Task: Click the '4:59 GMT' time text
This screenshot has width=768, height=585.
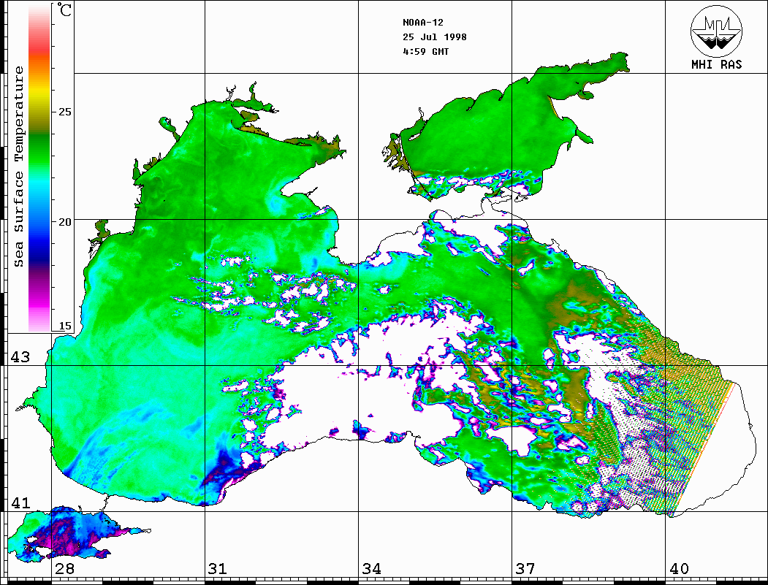Action: point(425,51)
